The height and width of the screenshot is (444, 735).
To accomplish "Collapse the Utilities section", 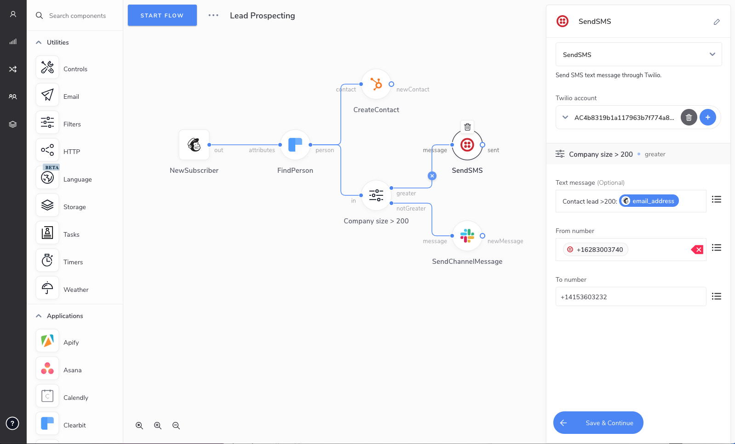I will pos(39,42).
